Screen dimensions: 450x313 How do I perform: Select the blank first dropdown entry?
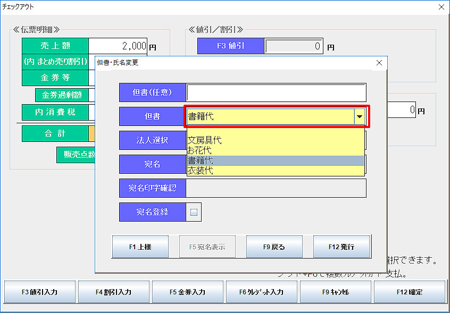coord(276,132)
